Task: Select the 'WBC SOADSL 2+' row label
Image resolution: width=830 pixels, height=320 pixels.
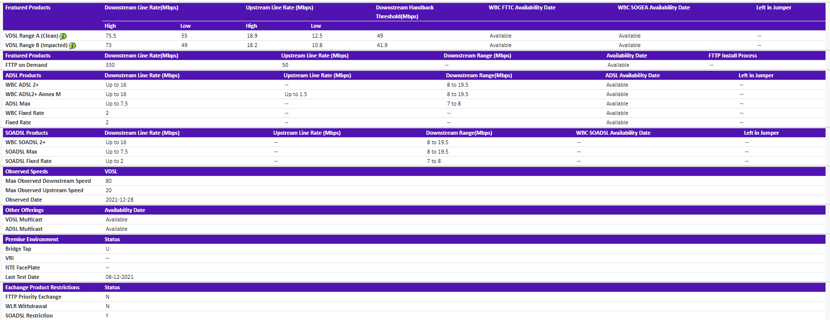Action: 25,142
